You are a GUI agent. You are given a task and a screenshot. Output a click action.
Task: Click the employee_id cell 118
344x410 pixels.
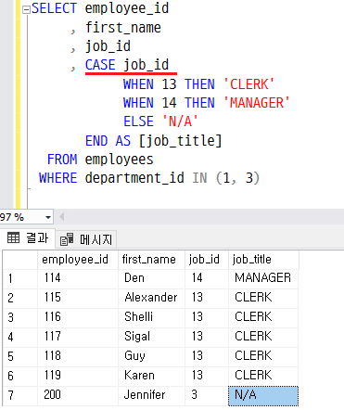point(78,356)
